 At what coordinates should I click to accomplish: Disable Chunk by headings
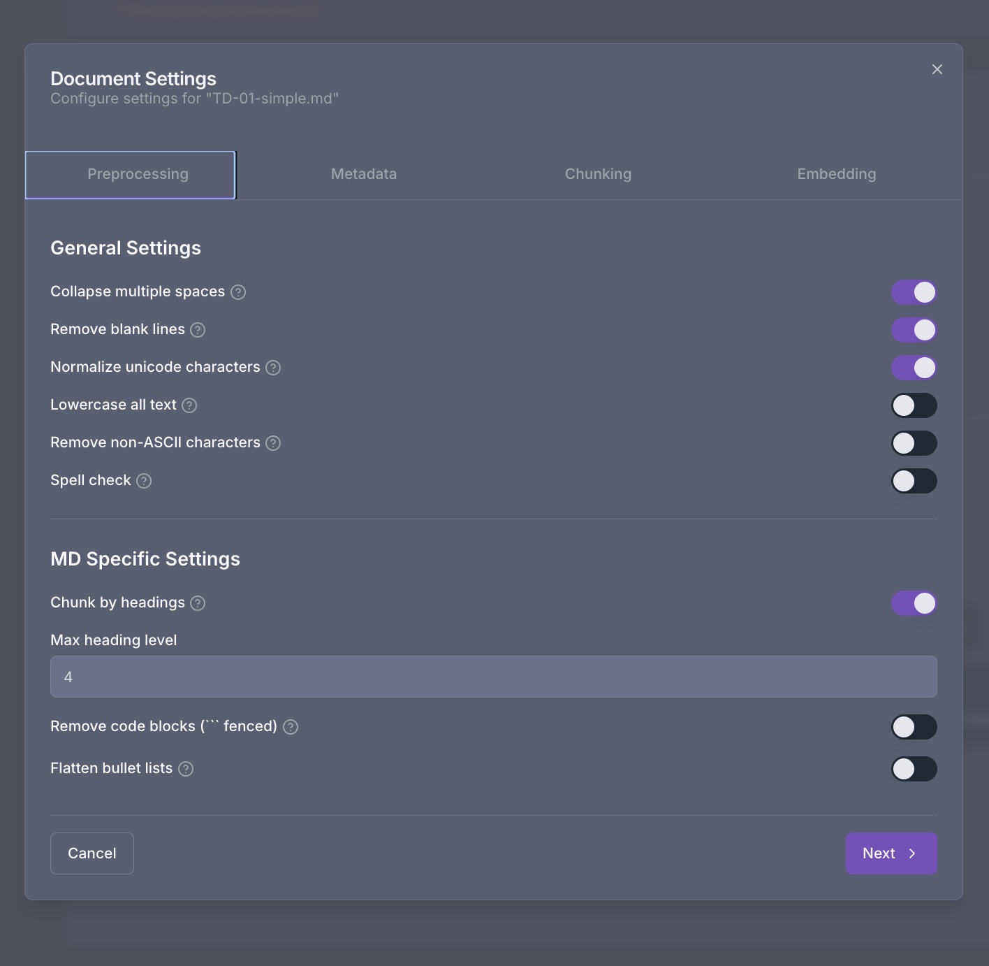[x=914, y=603]
